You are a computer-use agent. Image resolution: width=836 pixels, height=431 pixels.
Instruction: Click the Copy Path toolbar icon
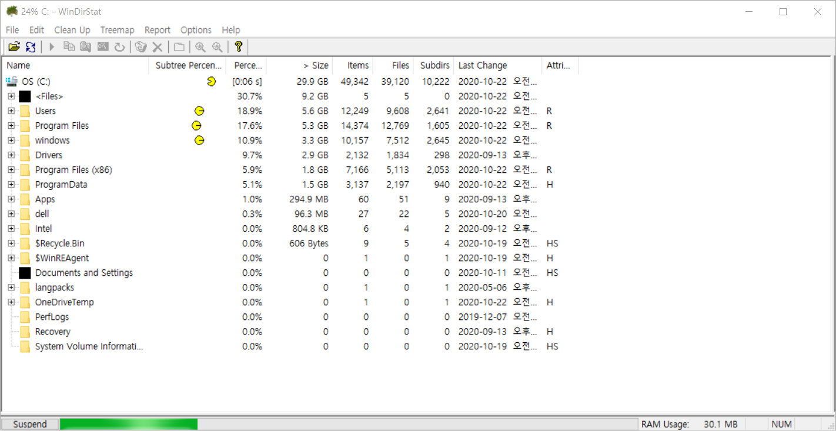pyautogui.click(x=69, y=47)
